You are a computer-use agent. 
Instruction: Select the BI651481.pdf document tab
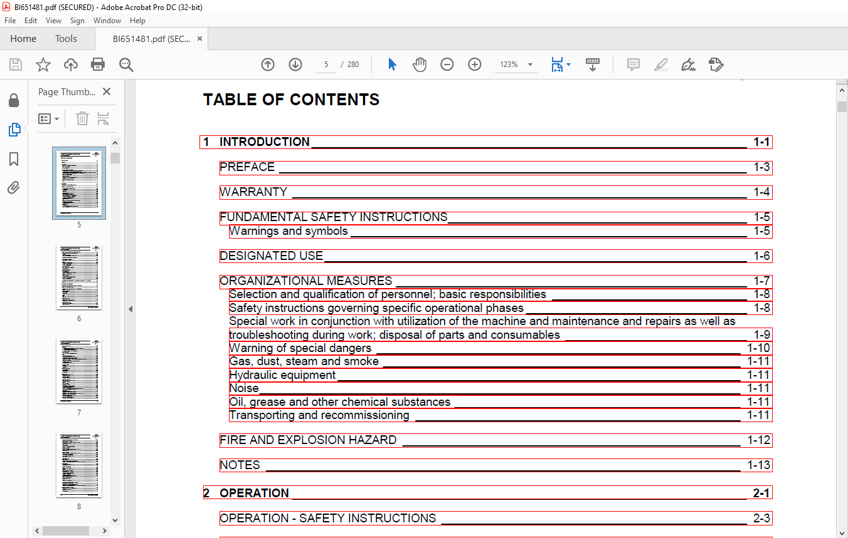151,39
